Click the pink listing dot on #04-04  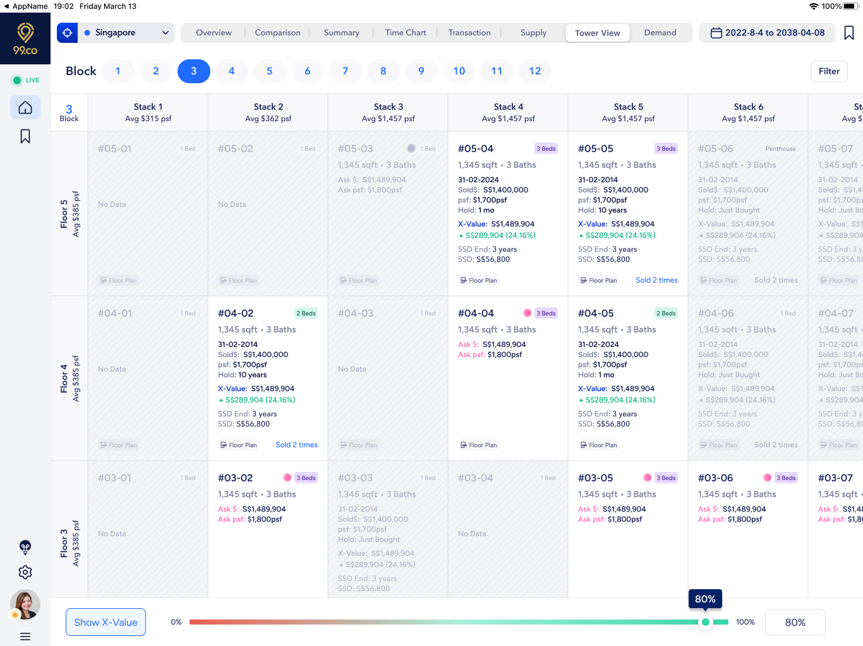pyautogui.click(x=527, y=313)
